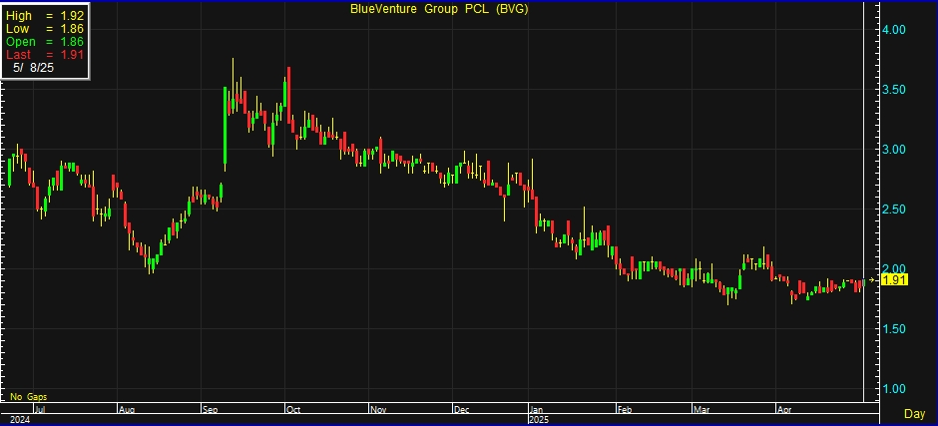Viewport: 938px width, 426px height.
Task: Click the Aug month label on time axis
Action: (x=127, y=410)
